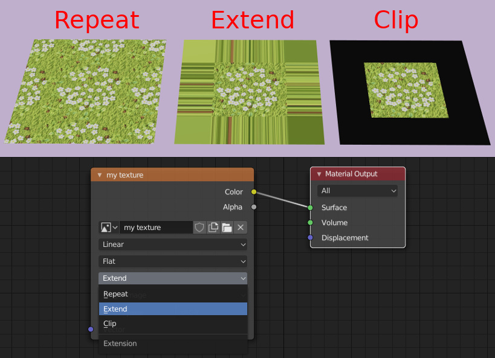495x358 pixels.
Task: Open the All target dropdown
Action: [357, 191]
